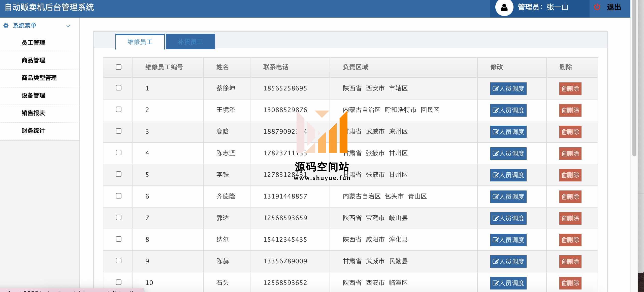Click the 退出 logout link
The width and height of the screenshot is (644, 292).
(x=614, y=7)
